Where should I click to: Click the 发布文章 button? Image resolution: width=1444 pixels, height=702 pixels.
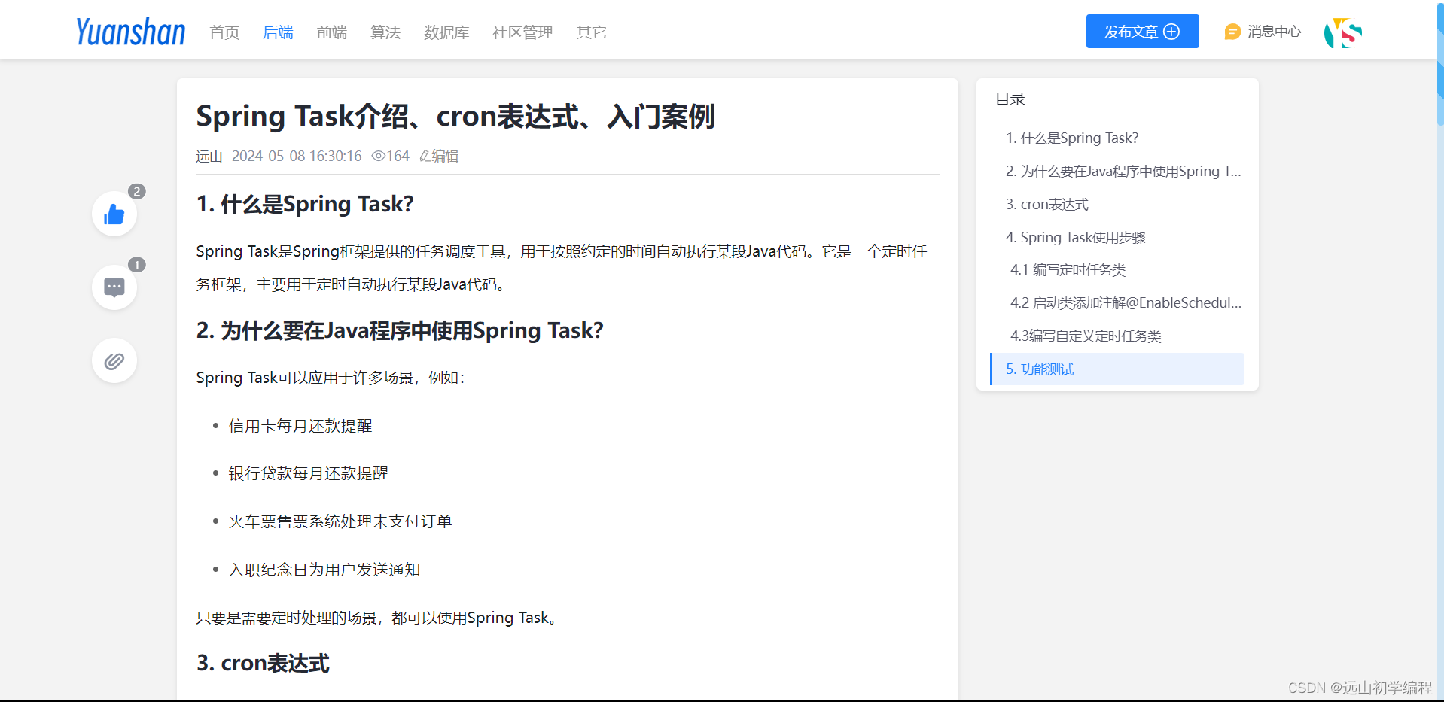click(x=1142, y=32)
